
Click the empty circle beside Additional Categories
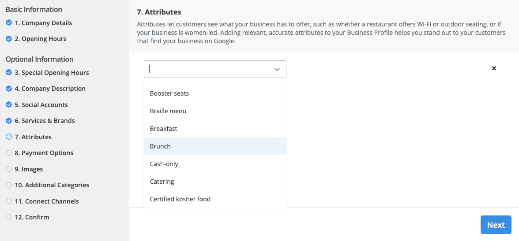click(x=9, y=185)
